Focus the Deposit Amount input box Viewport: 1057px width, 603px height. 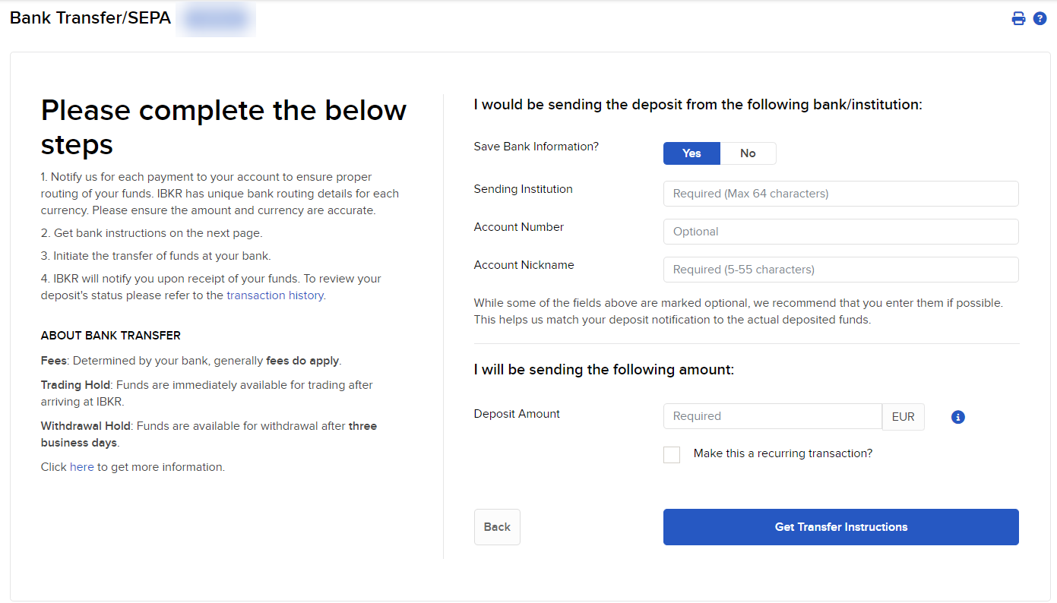(772, 416)
